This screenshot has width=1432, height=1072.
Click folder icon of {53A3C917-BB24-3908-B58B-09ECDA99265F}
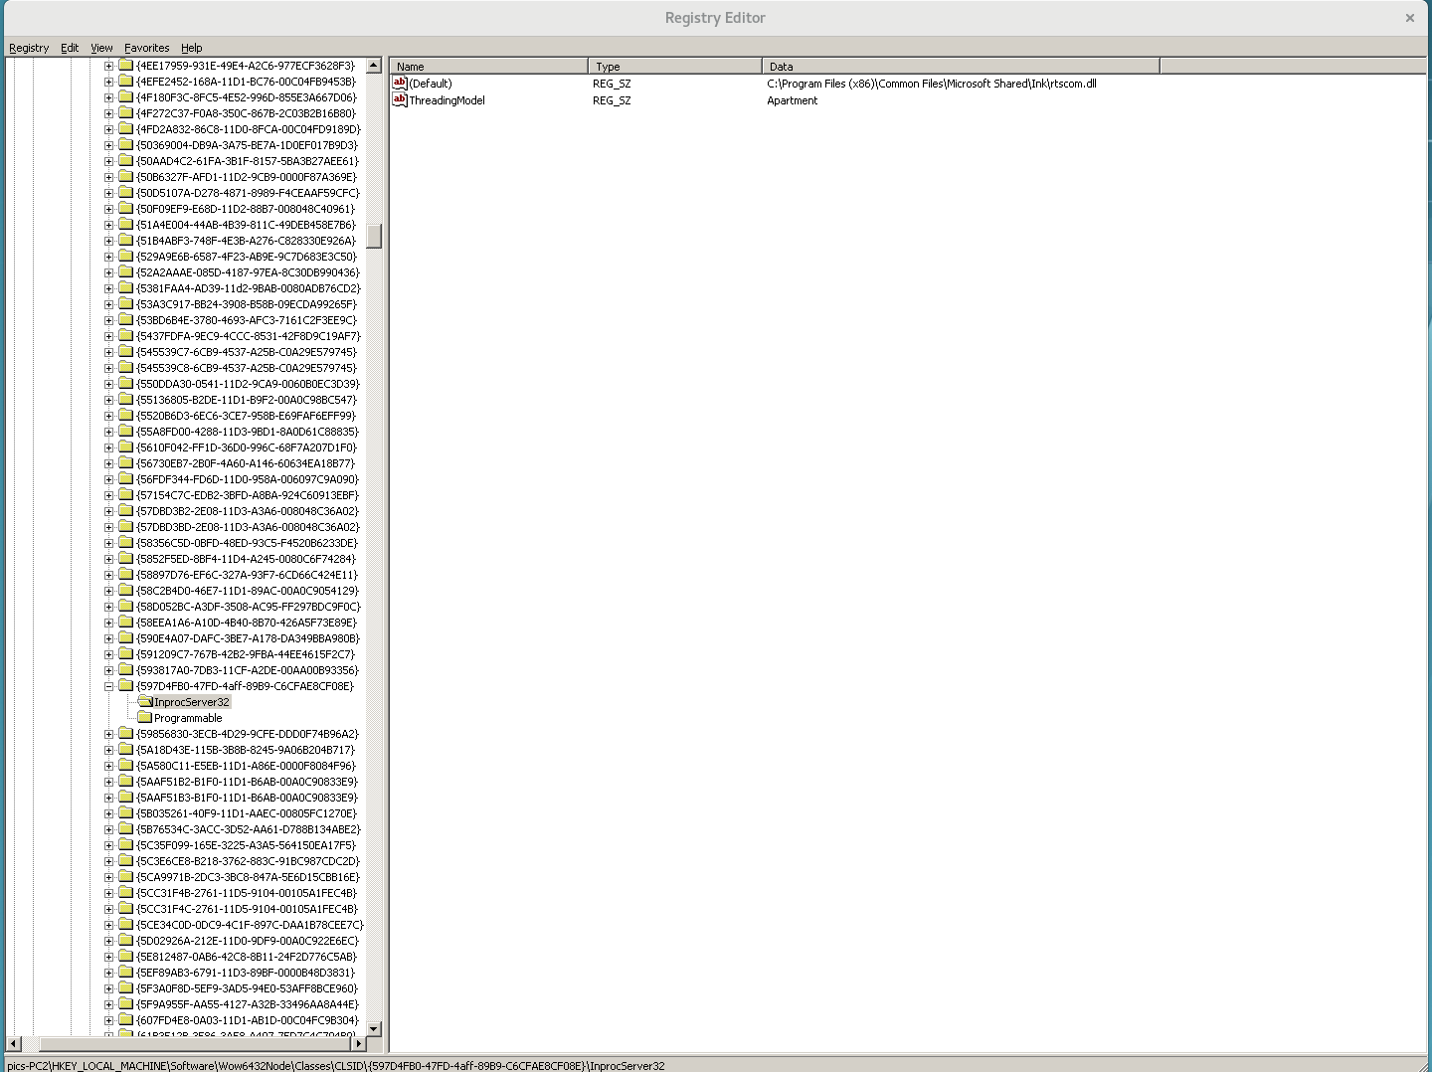coord(126,304)
